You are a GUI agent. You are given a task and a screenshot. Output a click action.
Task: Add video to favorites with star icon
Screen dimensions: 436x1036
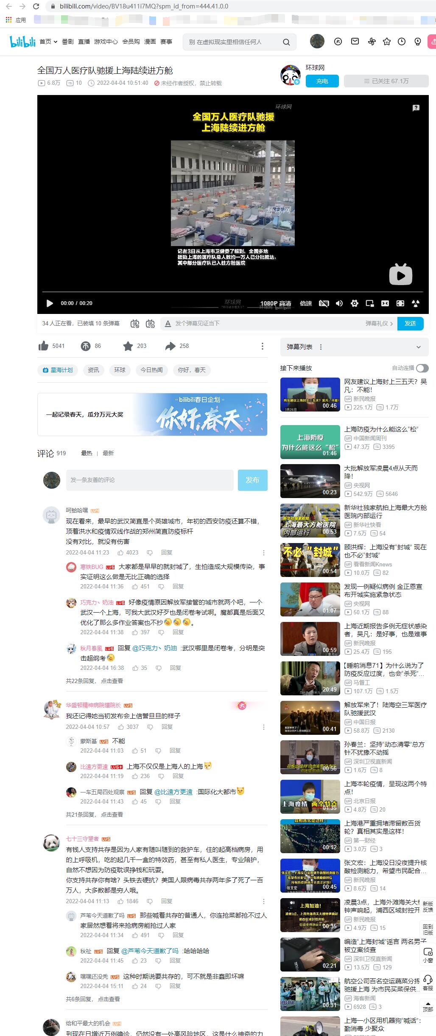point(128,346)
